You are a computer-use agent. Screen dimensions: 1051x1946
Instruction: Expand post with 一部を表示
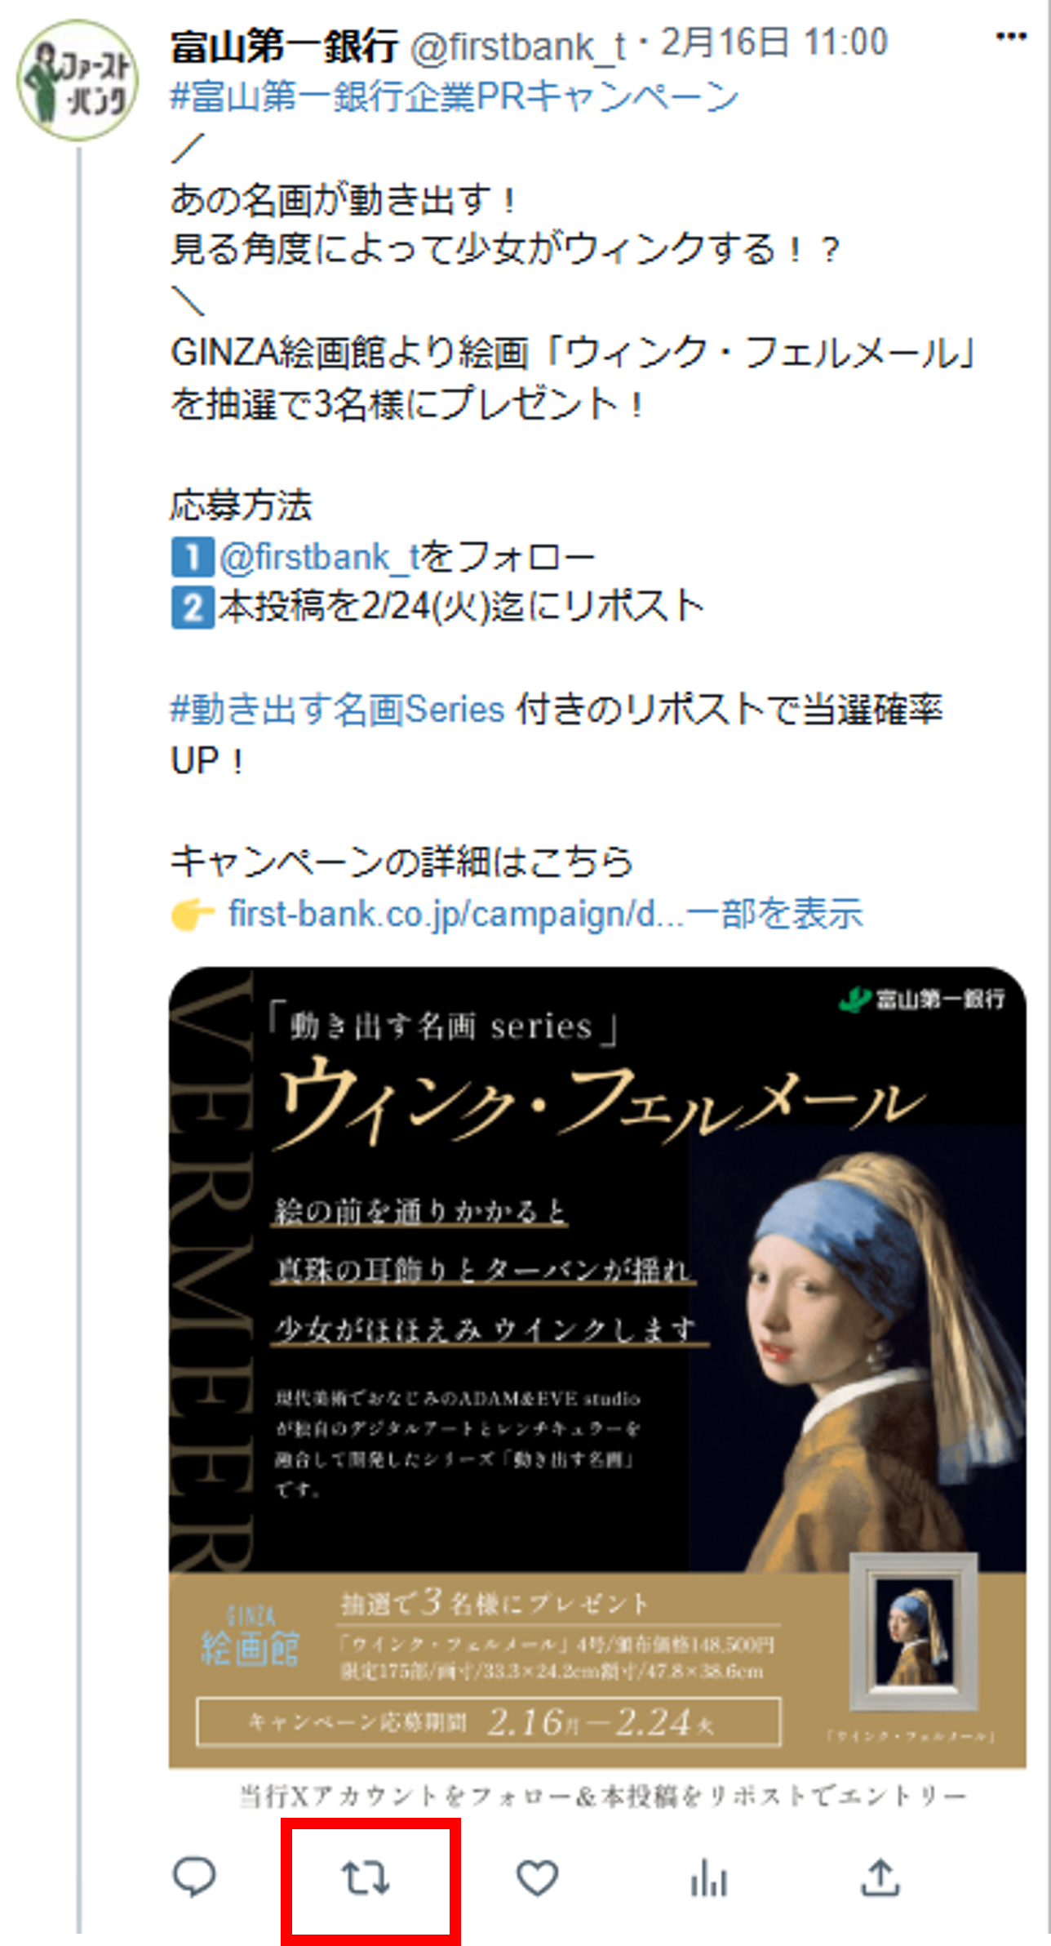[x=774, y=914]
